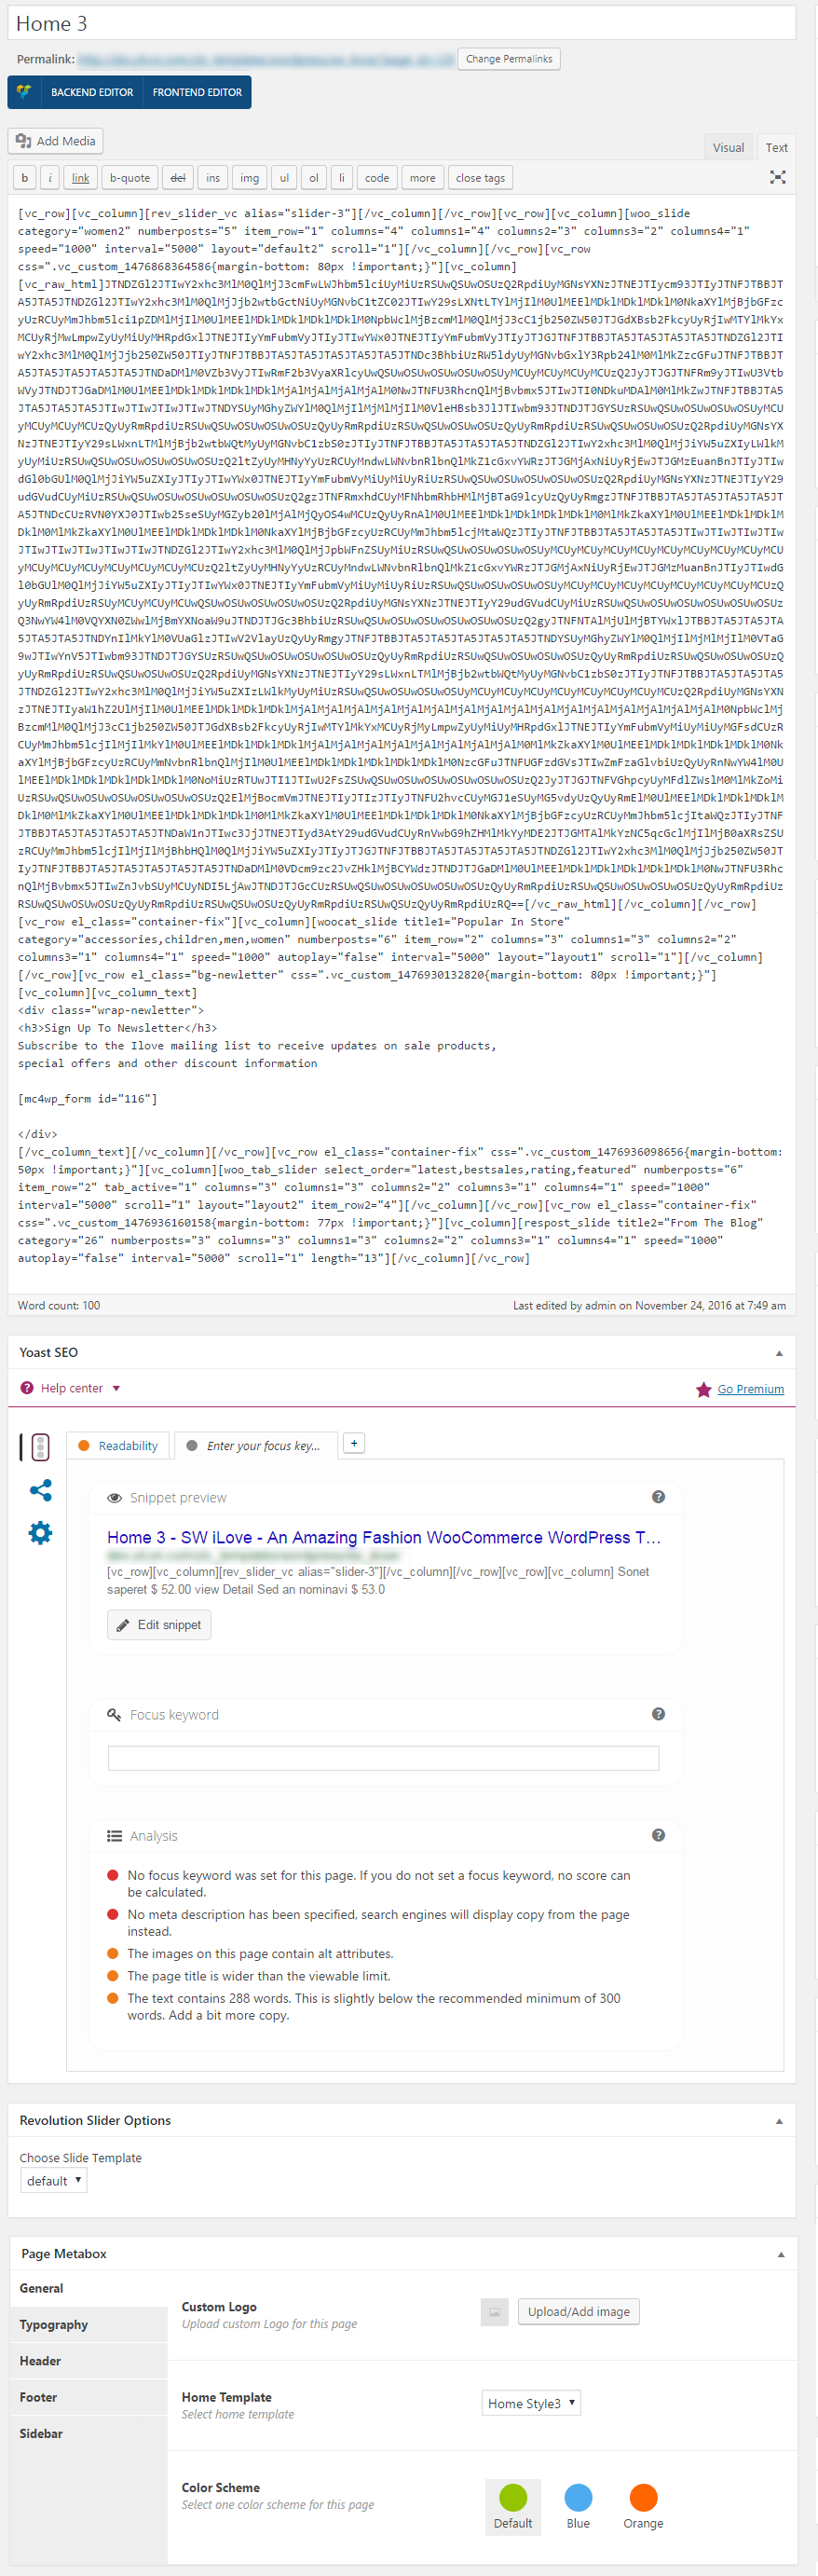Screen dimensions: 818x2576
Task: Follow the Go Premium link
Action: pos(751,1389)
